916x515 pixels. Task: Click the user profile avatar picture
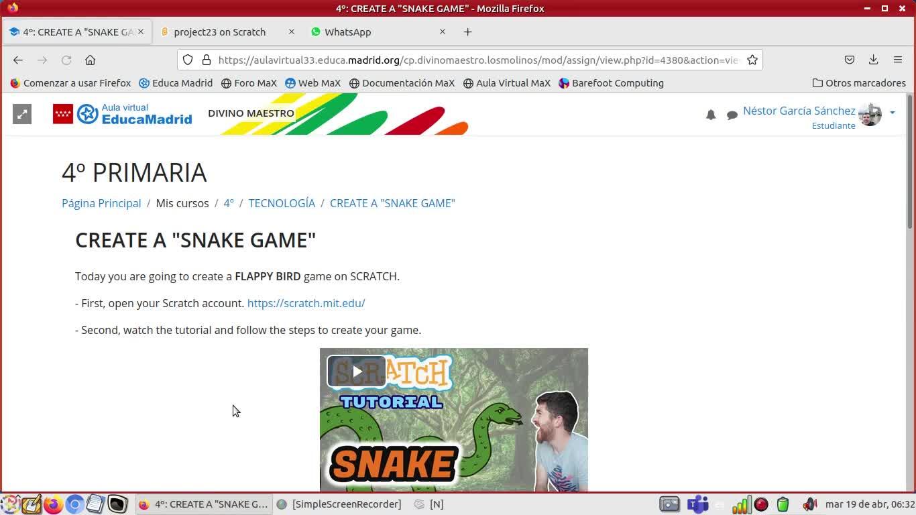point(870,115)
